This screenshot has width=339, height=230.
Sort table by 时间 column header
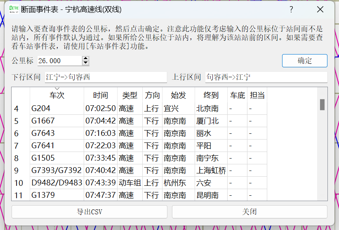tap(101, 95)
